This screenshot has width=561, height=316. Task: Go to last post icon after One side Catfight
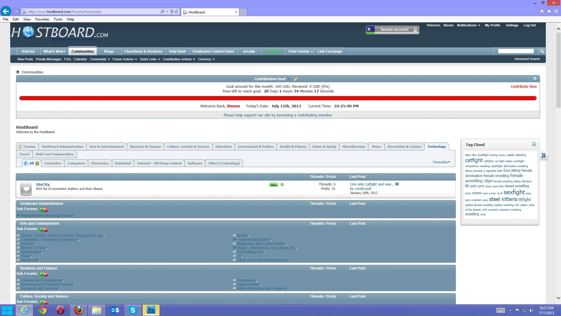(397, 184)
